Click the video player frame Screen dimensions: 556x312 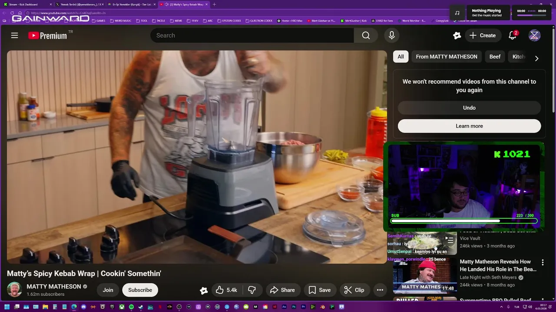click(x=197, y=157)
